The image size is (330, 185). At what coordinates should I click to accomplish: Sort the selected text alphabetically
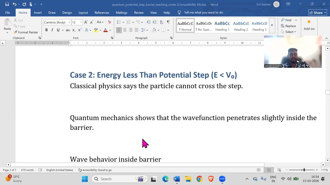coord(162,22)
